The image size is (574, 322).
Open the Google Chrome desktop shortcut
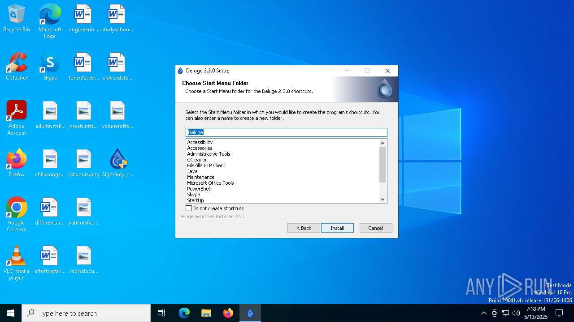pyautogui.click(x=17, y=215)
